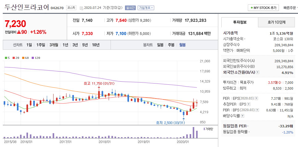Click the 목표주가 label
Image resolution: width=298 pixels, height=147 pixels.
tap(247, 83)
